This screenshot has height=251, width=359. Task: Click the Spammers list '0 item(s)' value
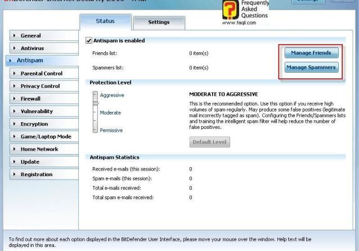199,68
